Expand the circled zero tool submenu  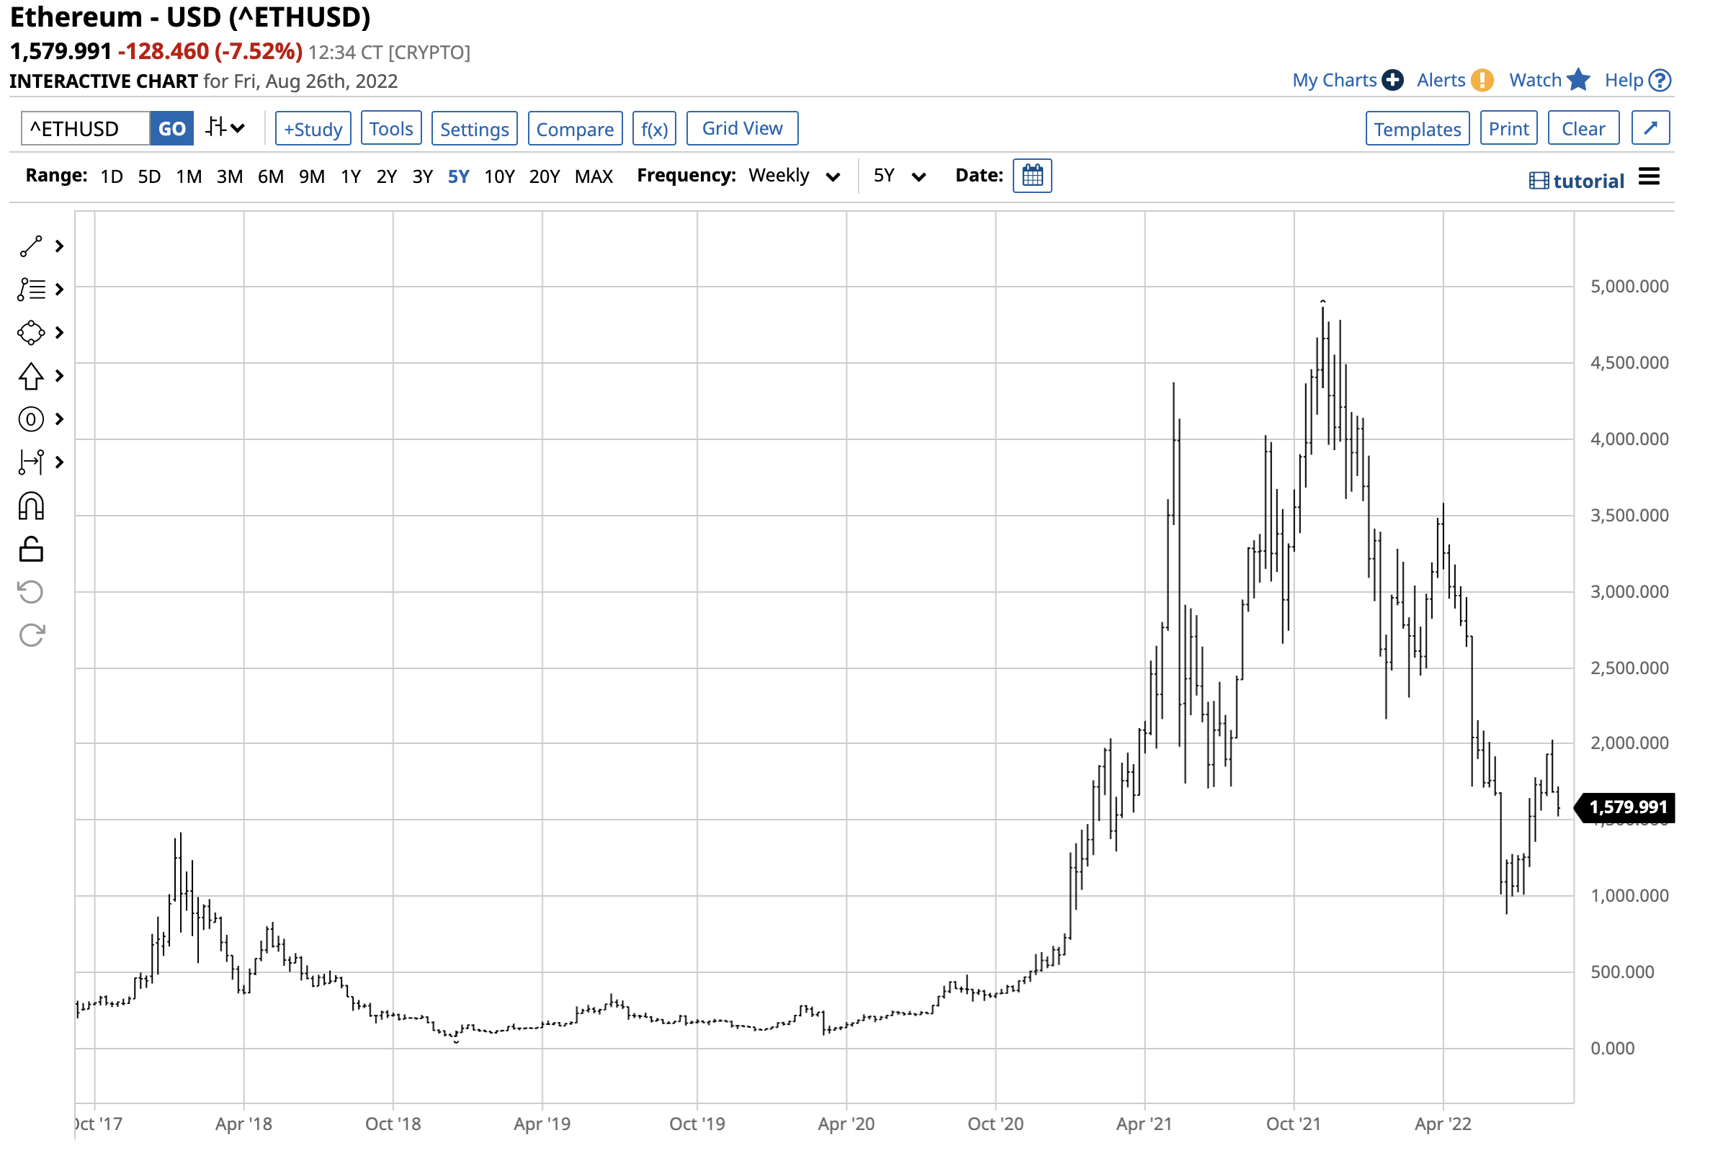tap(59, 419)
